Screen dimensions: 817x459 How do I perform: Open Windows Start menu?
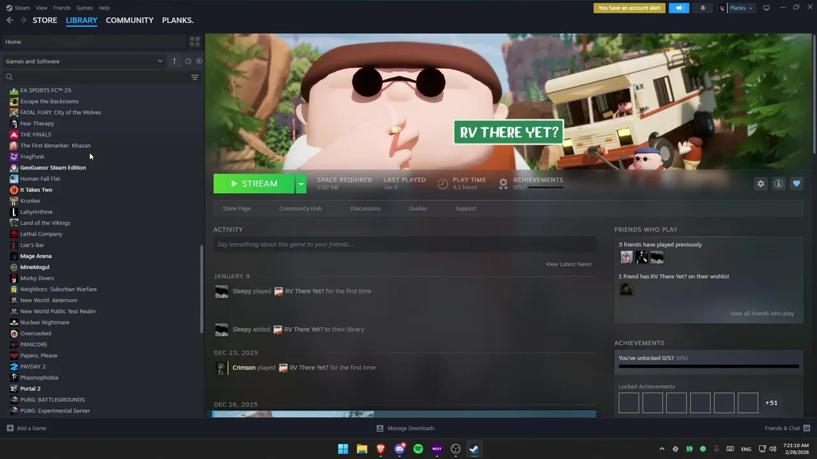[x=343, y=449]
